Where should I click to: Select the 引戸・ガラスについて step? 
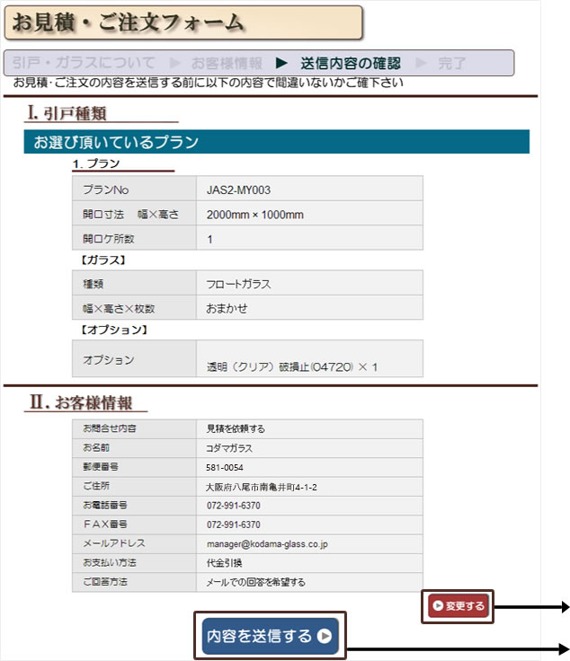tap(84, 63)
